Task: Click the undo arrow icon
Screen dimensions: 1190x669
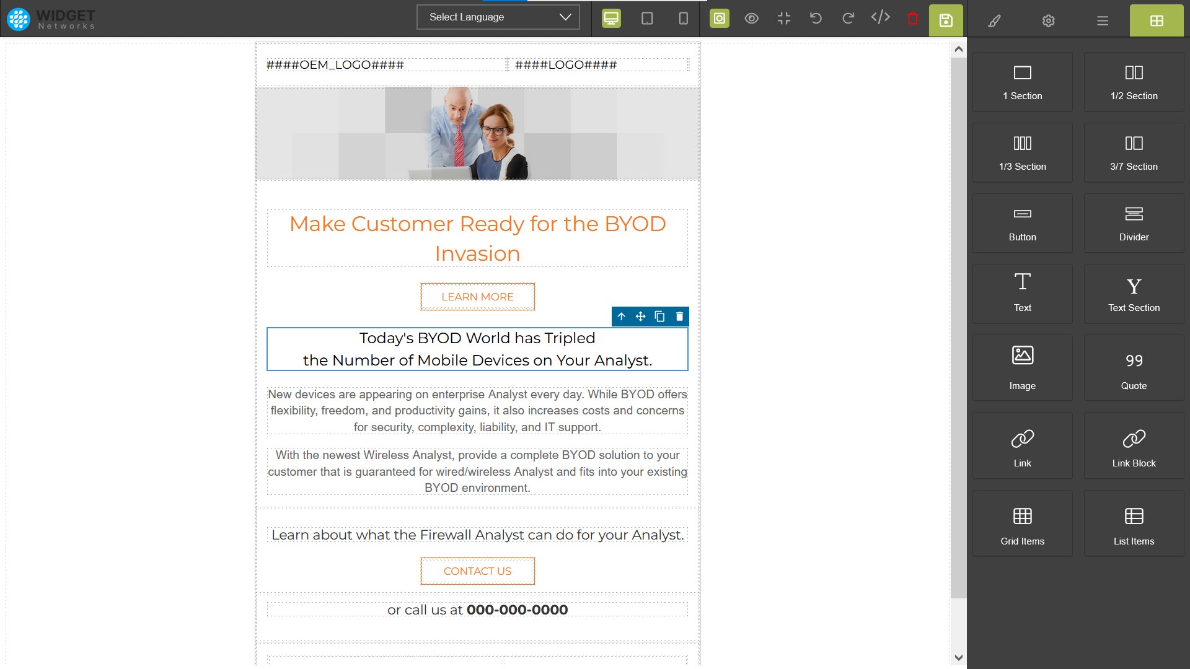Action: point(816,19)
